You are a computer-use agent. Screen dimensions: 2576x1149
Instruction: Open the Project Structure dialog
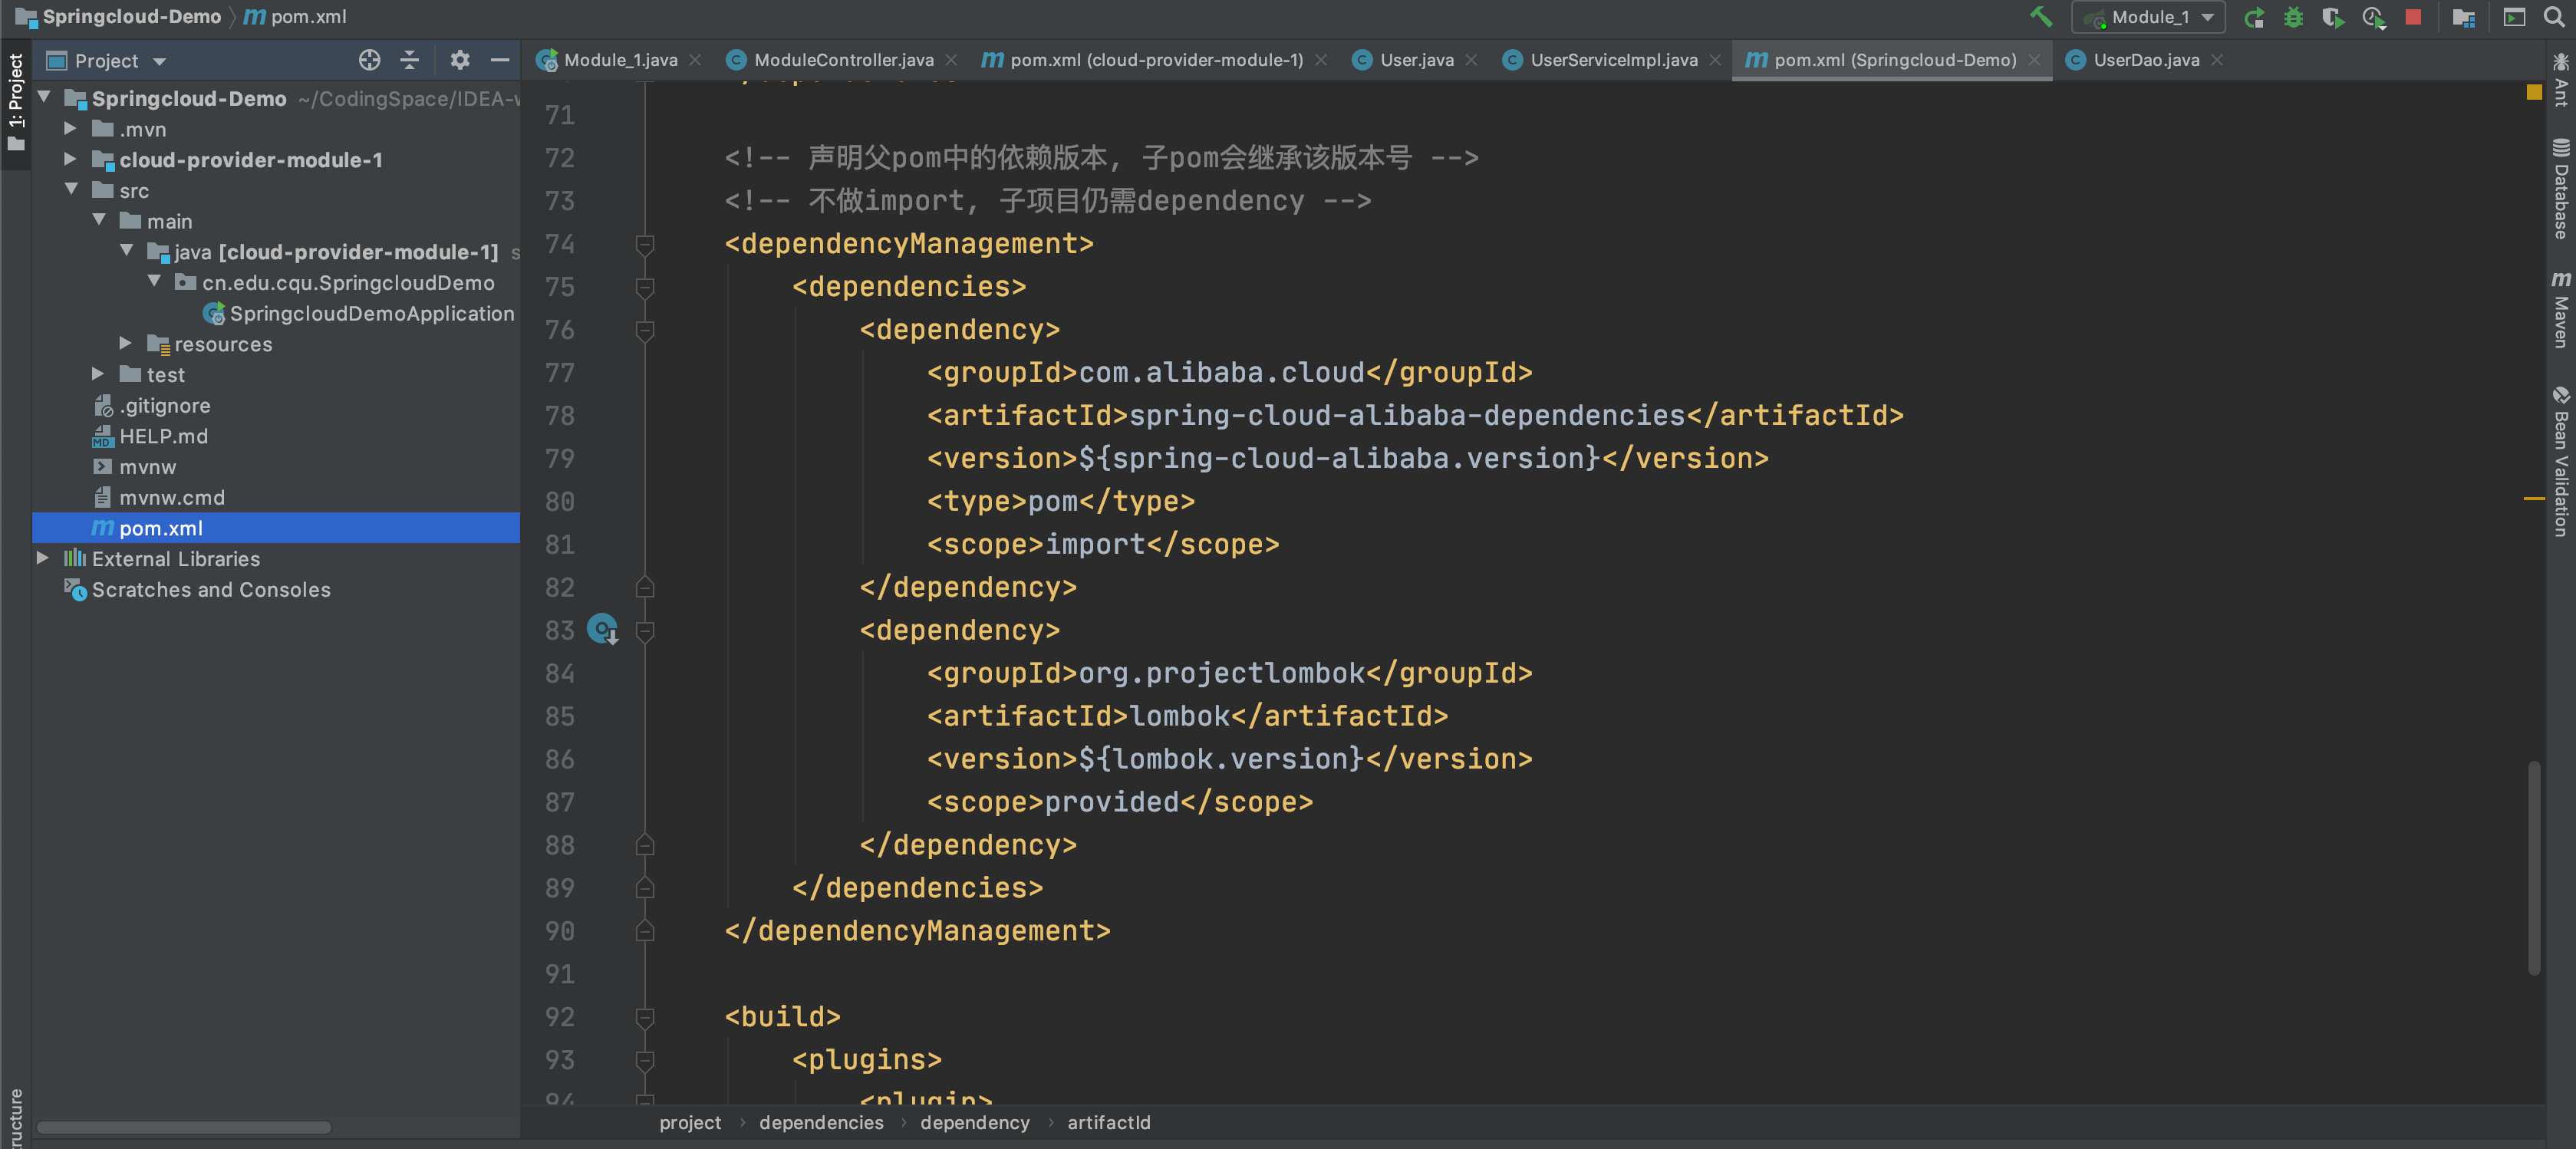coord(2463,18)
